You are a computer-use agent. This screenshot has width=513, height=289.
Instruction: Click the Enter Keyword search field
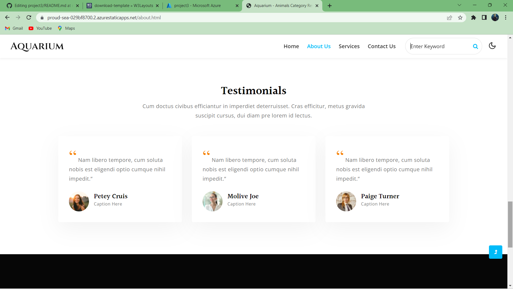tap(438, 46)
